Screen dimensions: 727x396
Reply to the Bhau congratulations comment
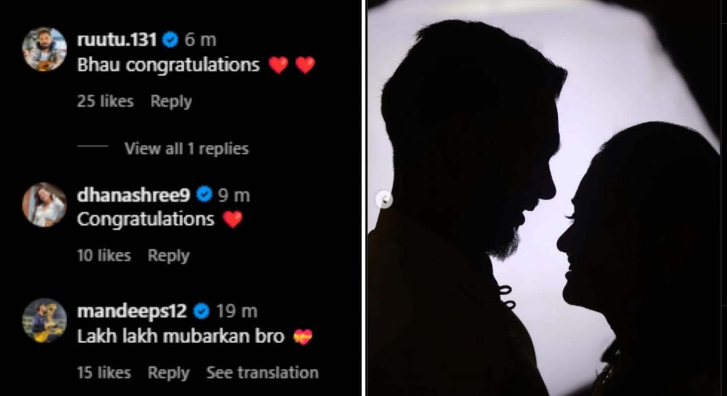pyautogui.click(x=171, y=101)
